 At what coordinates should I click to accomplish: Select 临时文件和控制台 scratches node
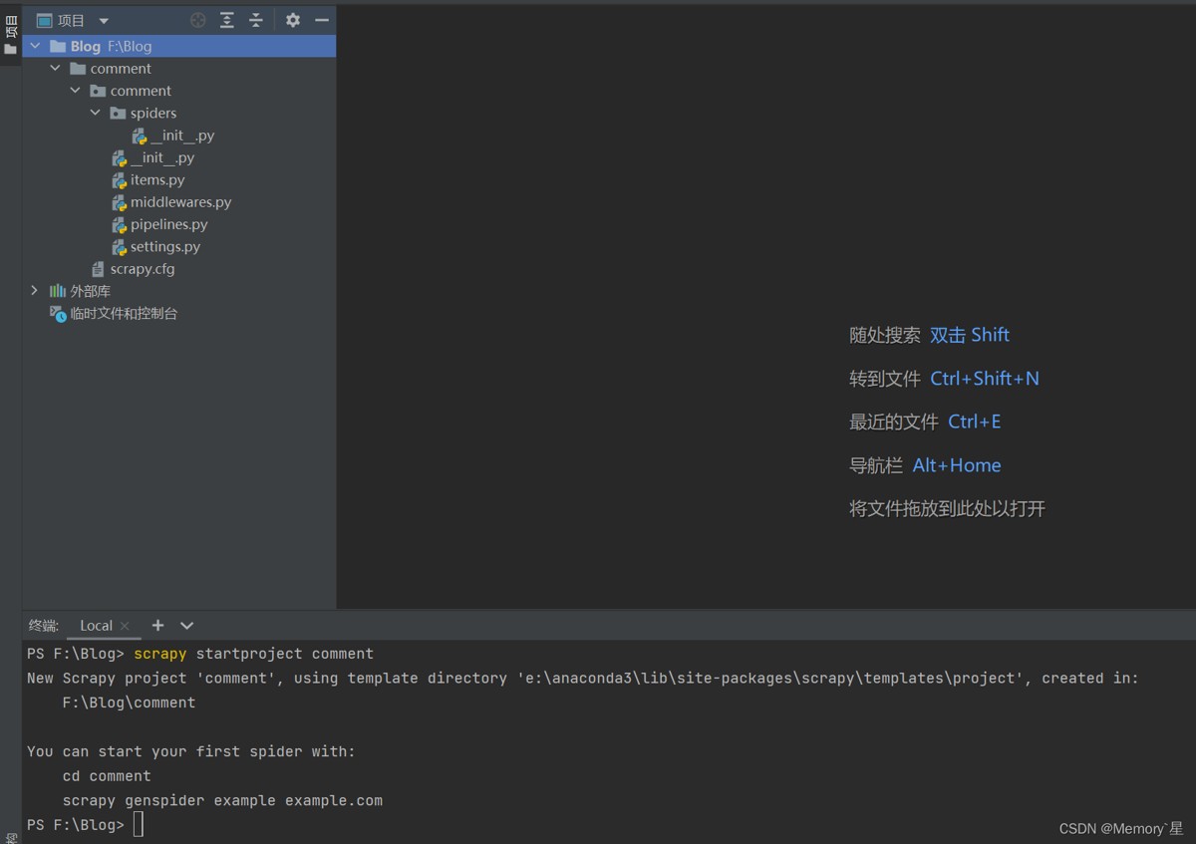tap(124, 314)
